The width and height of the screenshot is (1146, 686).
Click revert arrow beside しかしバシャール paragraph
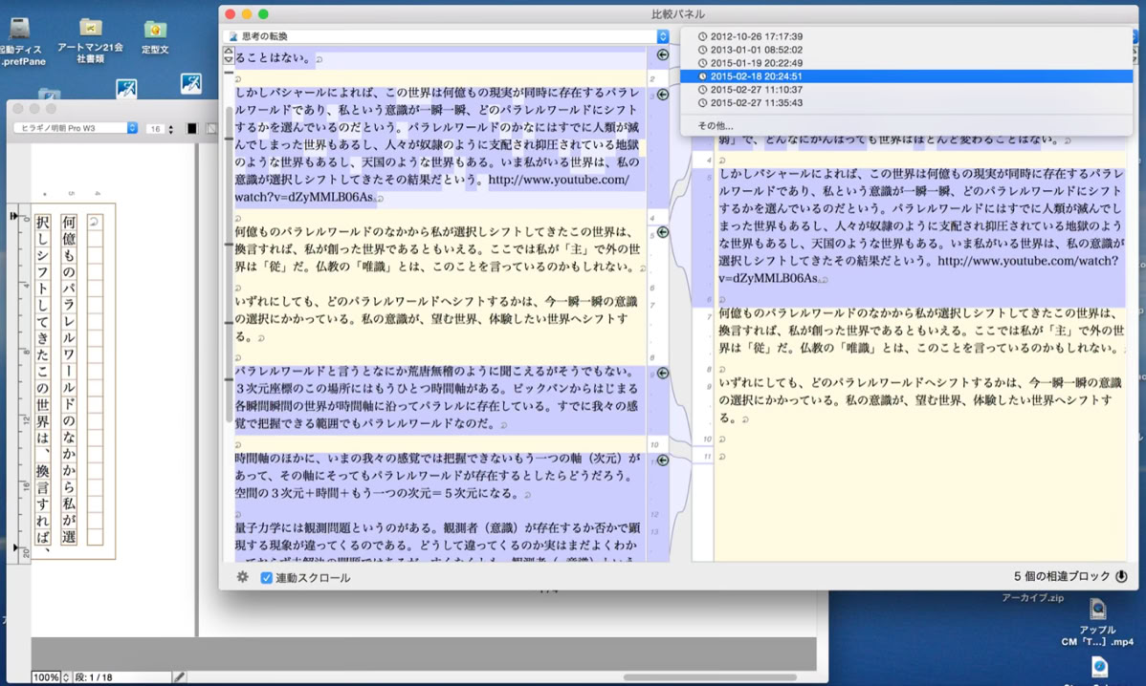click(x=663, y=95)
